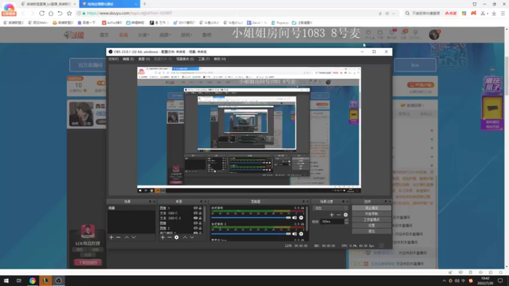This screenshot has height=286, width=509.
Task: Open new browser tab with plus
Action: (144, 4)
